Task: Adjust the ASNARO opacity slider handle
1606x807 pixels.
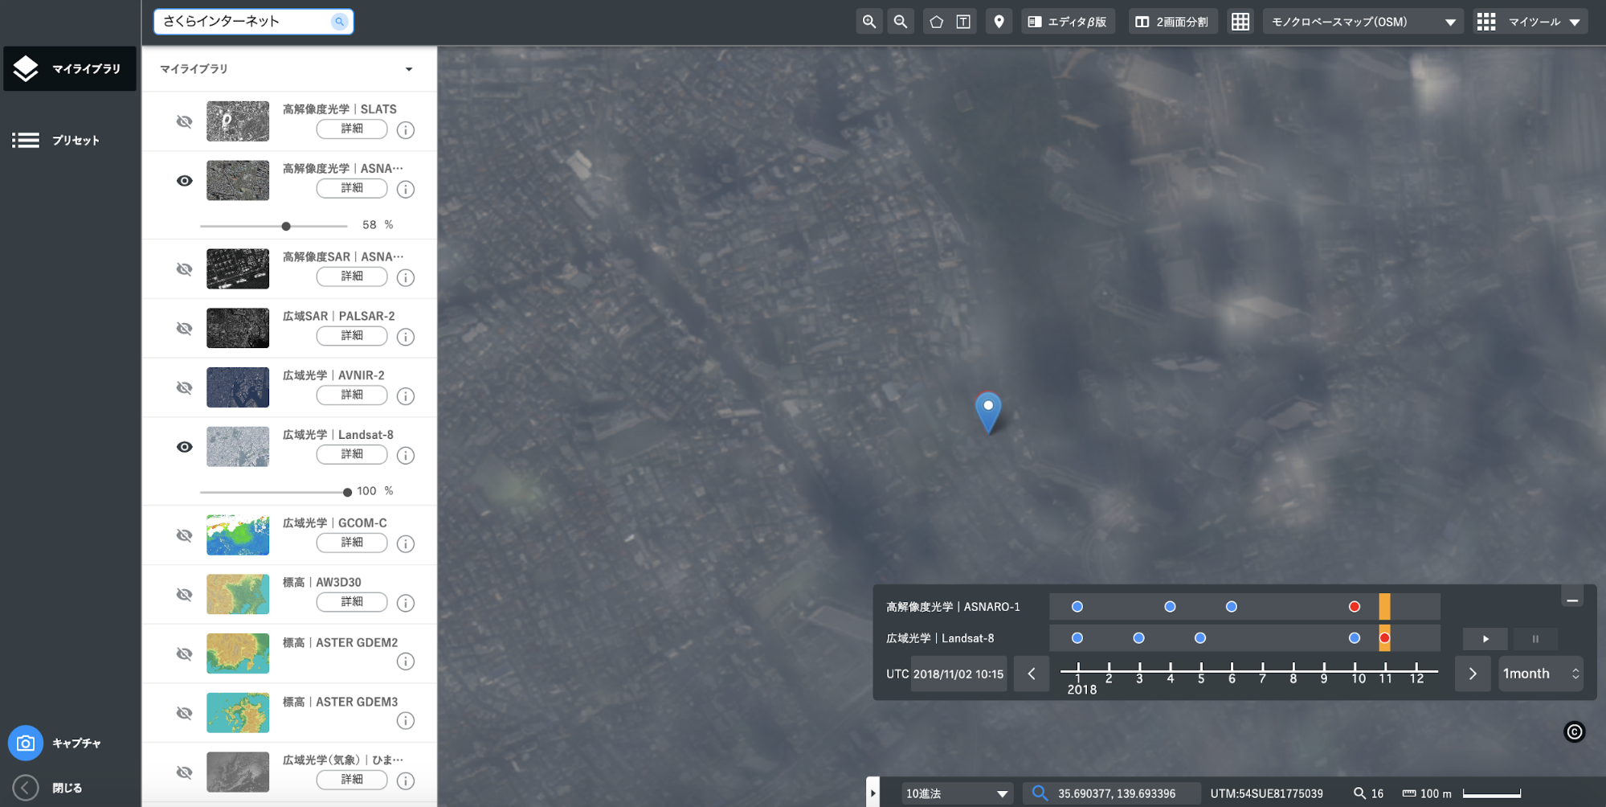Action: (286, 226)
